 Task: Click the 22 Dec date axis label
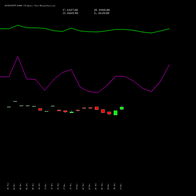pos(83,187)
